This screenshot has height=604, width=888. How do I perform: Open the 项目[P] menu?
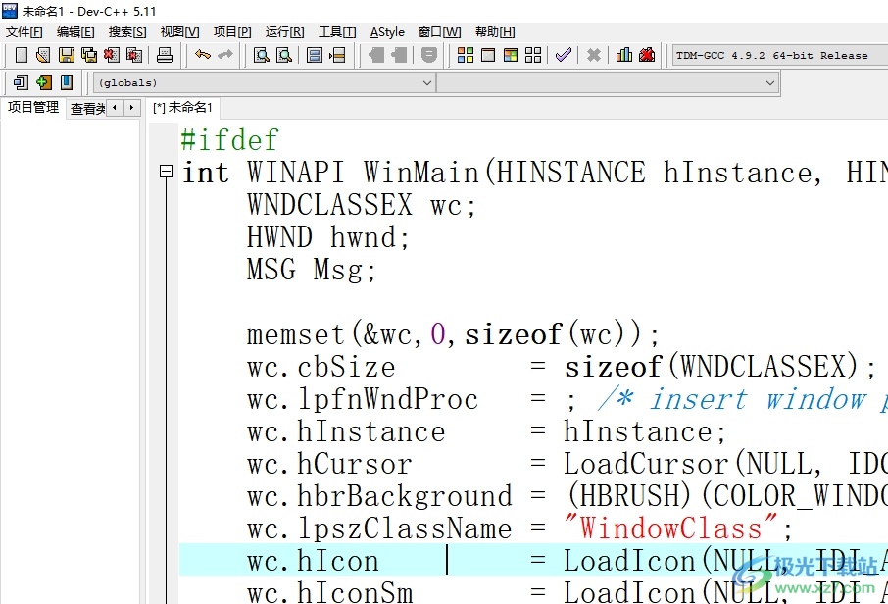click(x=232, y=32)
